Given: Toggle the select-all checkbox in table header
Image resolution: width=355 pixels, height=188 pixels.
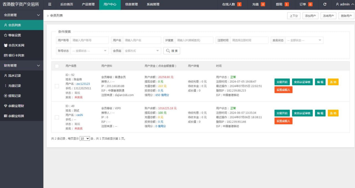Looking at the screenshot, I should click(57, 66).
